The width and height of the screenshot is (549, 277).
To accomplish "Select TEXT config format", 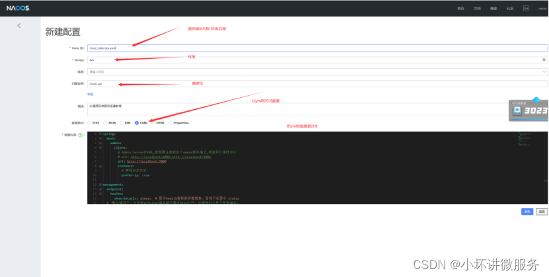I will (89, 123).
